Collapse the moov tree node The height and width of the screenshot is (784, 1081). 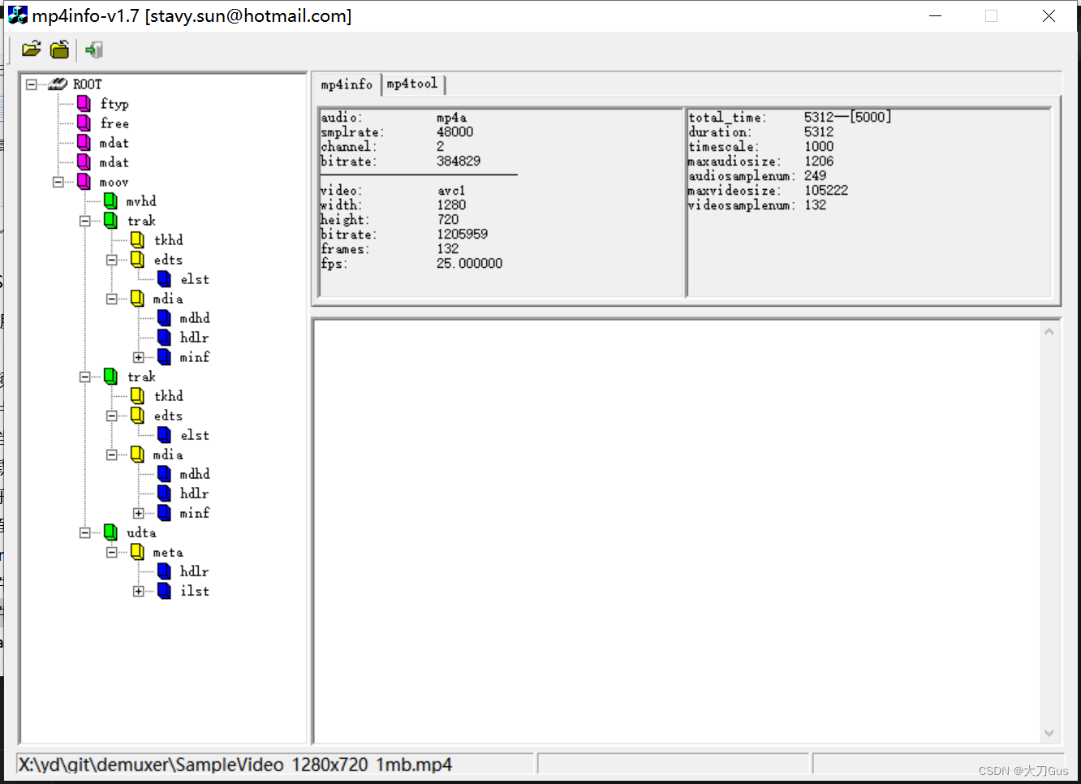[x=58, y=182]
